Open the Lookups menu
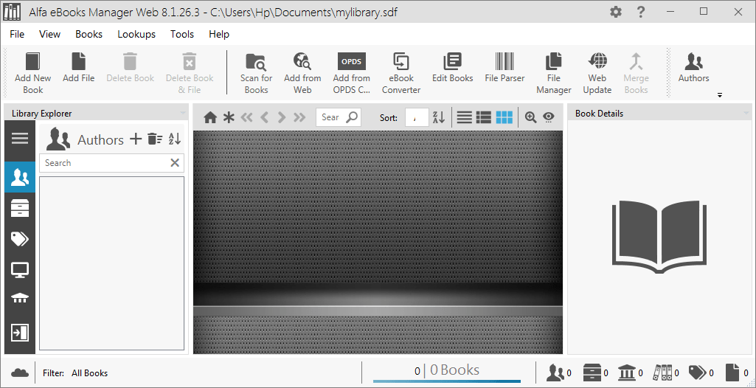Viewport: 756px width, 388px height. point(136,34)
